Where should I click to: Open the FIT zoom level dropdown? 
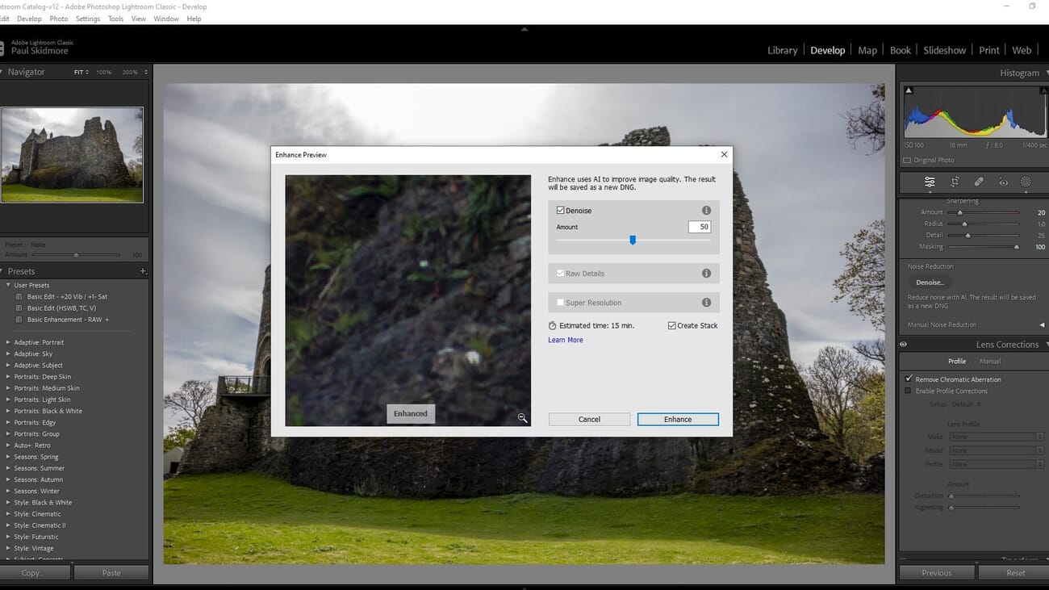79,72
